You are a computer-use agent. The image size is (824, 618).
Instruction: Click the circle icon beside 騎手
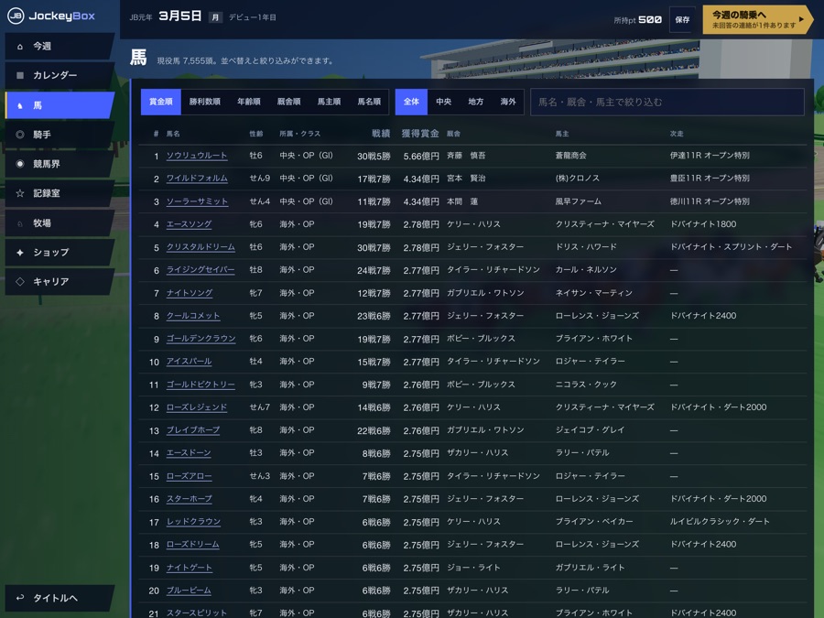click(20, 135)
